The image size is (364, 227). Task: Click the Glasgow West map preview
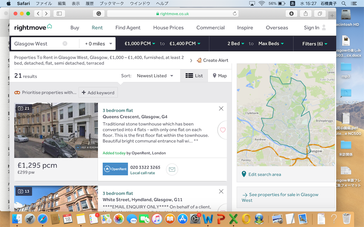coord(286,115)
